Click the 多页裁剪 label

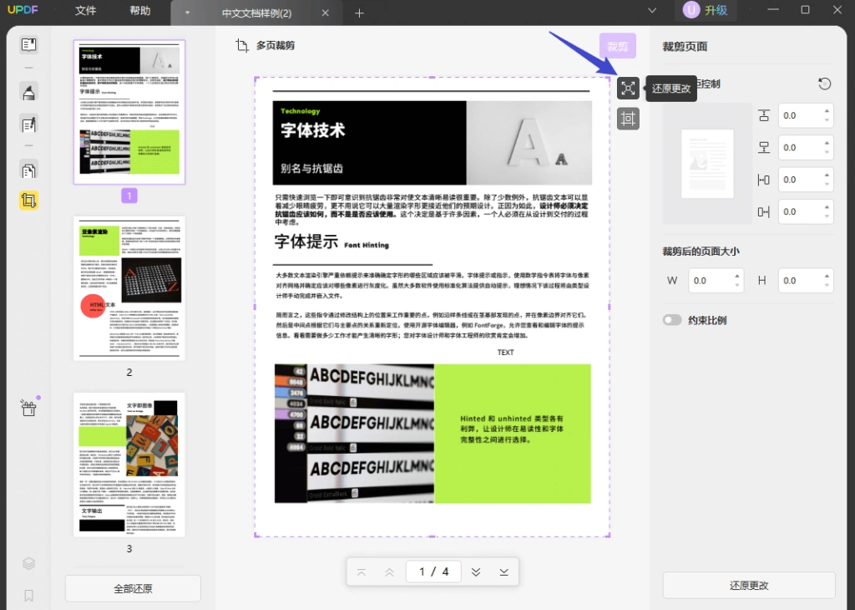pyautogui.click(x=276, y=45)
